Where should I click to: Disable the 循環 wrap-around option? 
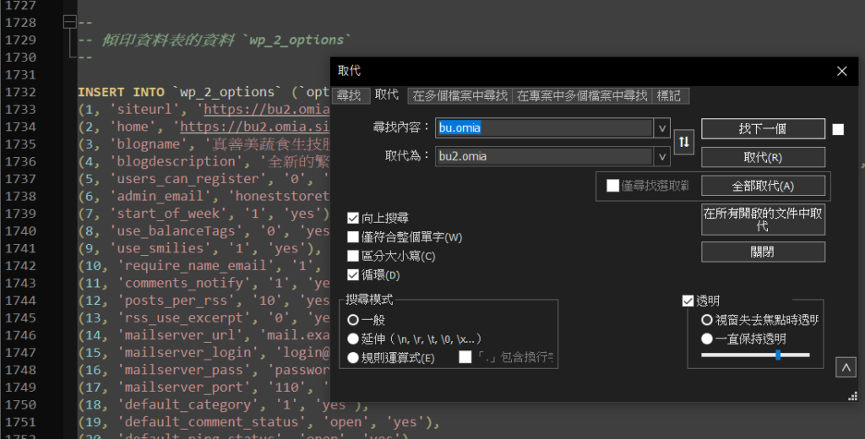(x=354, y=274)
